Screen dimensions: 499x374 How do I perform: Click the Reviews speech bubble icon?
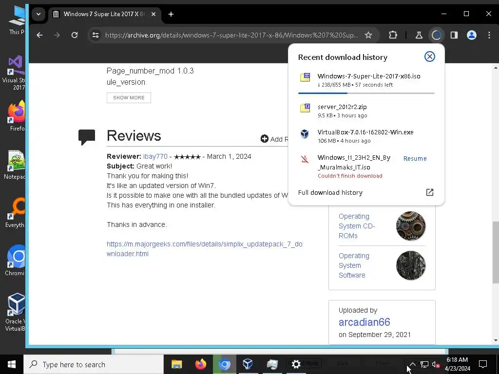coord(87,137)
